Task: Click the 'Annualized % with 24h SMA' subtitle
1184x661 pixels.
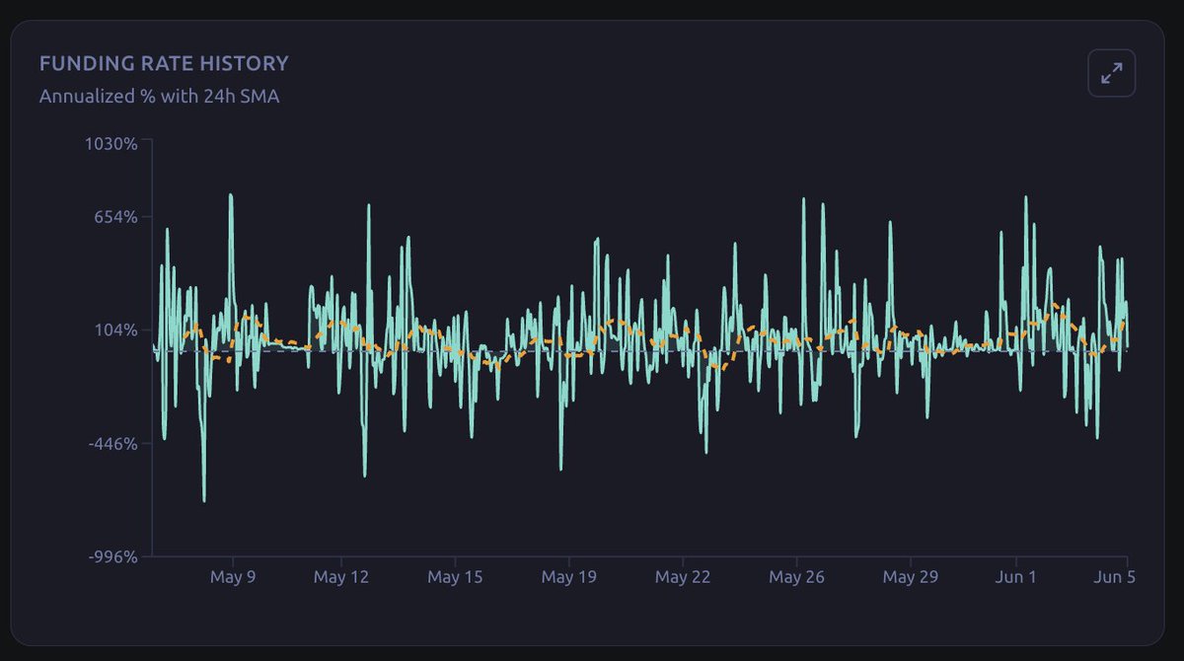Action: [159, 97]
